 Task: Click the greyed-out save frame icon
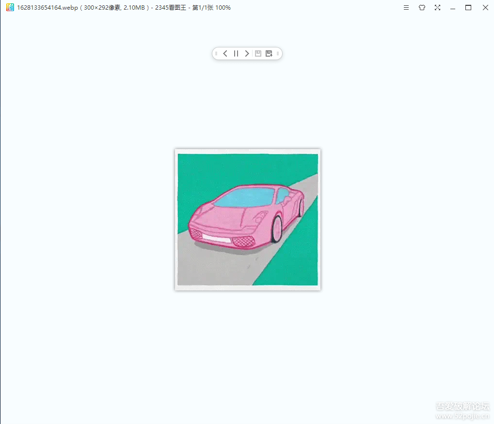[258, 54]
